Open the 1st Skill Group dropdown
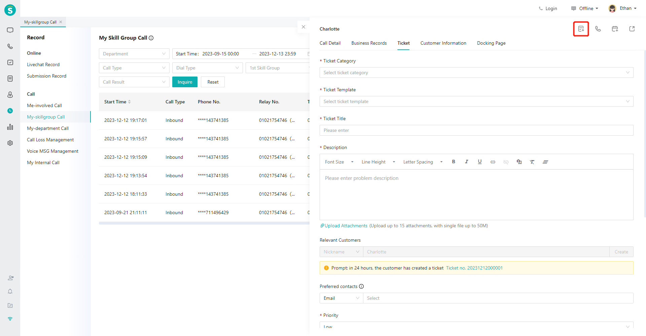Image resolution: width=646 pixels, height=336 pixels. tap(278, 68)
